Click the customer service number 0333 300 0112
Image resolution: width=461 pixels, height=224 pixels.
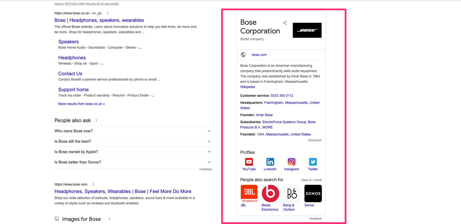click(282, 96)
